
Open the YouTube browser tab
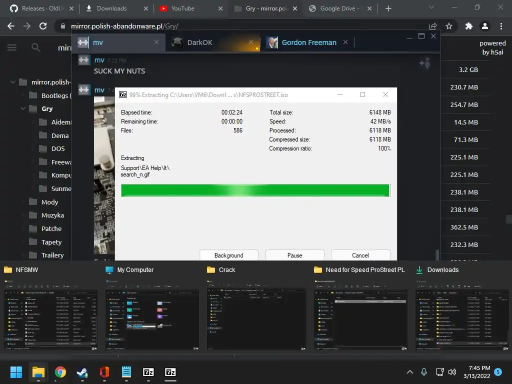(190, 8)
